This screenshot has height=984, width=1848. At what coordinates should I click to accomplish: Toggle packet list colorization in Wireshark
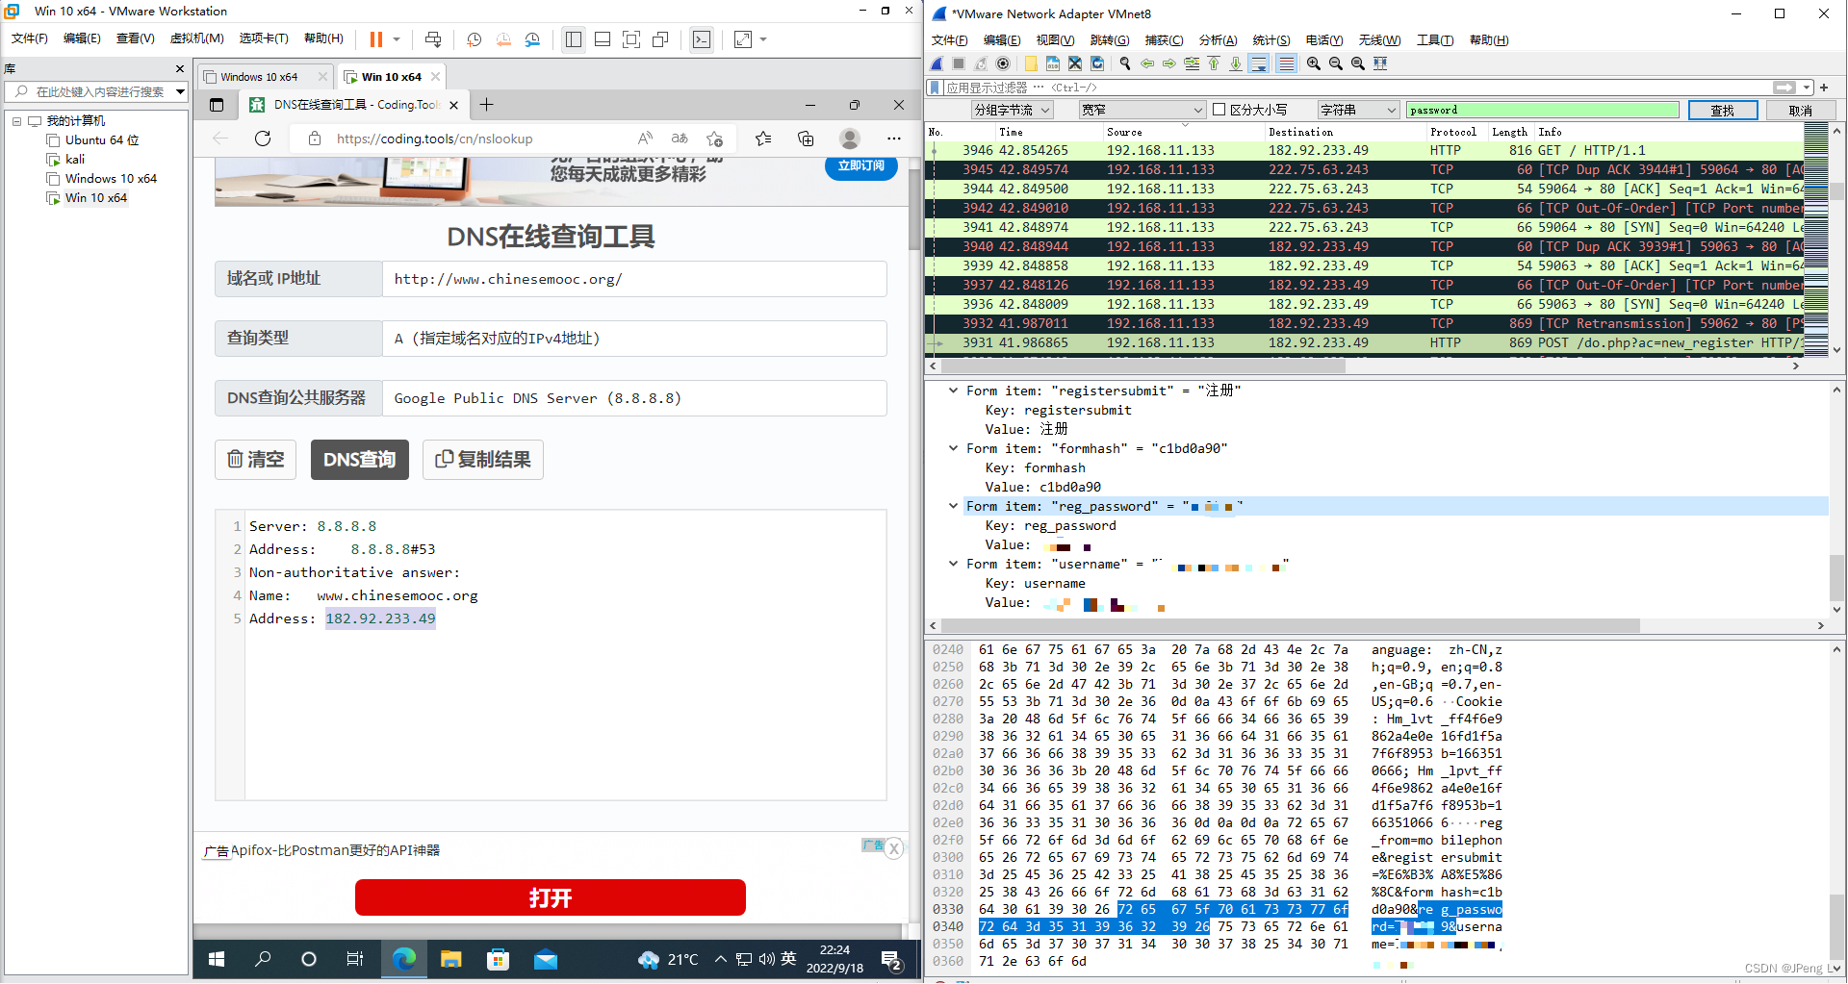point(1286,63)
